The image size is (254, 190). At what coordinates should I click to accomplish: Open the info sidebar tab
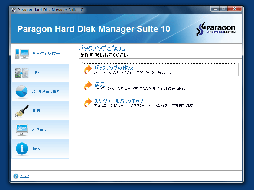pyautogui.click(x=40, y=149)
